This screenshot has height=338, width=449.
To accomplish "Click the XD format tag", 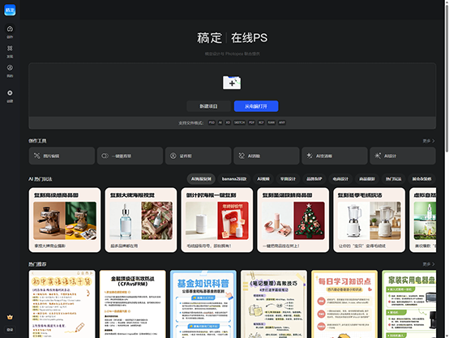I will pyautogui.click(x=228, y=122).
